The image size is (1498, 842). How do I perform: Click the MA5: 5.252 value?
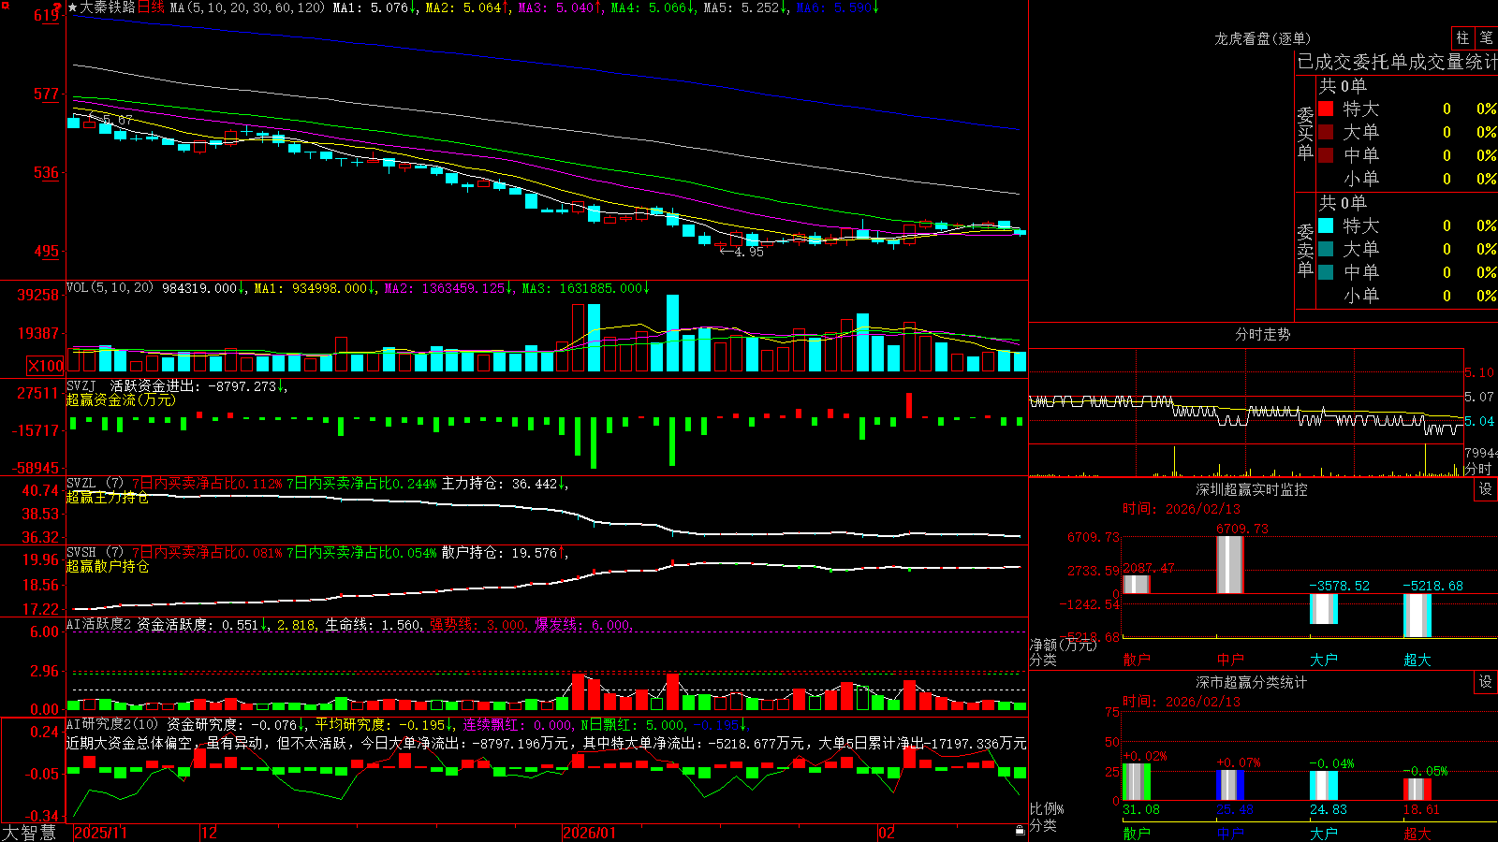pyautogui.click(x=745, y=7)
